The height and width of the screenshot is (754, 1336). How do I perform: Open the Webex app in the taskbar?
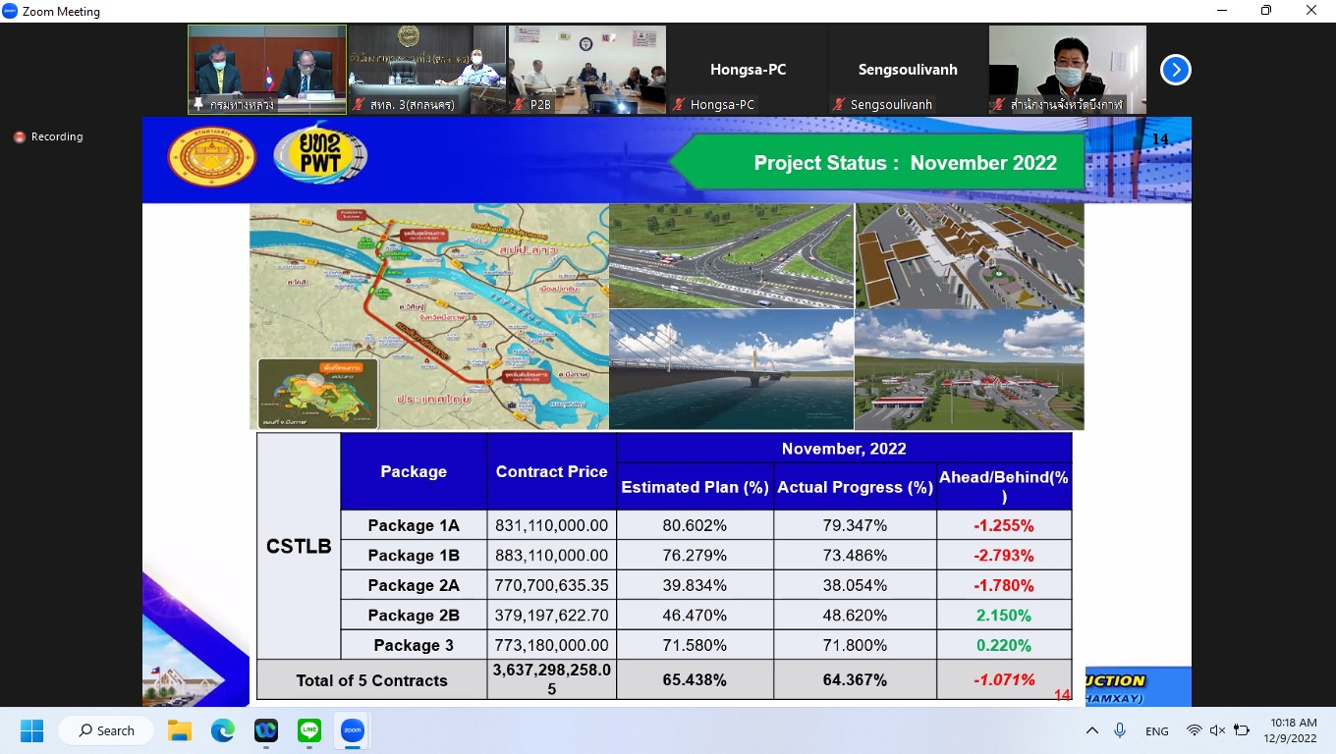[265, 730]
